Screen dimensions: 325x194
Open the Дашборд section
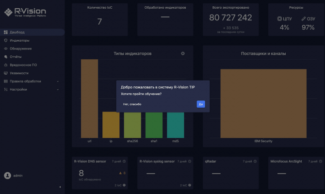(x=32, y=32)
